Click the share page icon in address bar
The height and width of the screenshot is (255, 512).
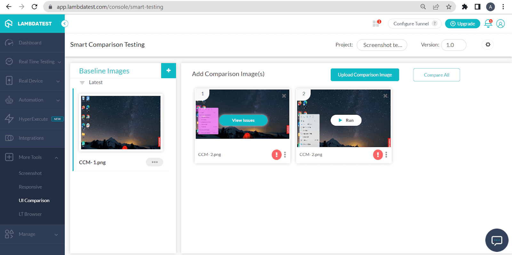point(436,7)
